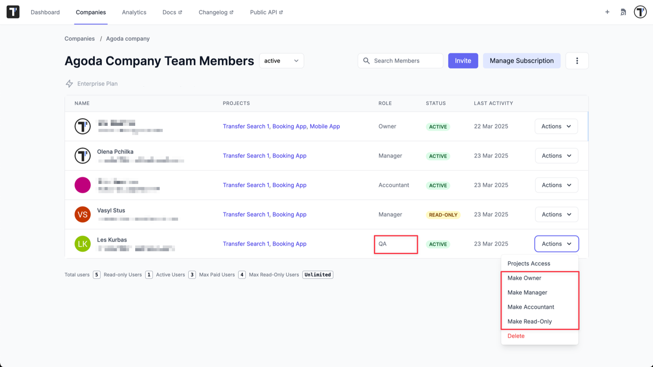Open the active status filter dropdown

[281, 60]
